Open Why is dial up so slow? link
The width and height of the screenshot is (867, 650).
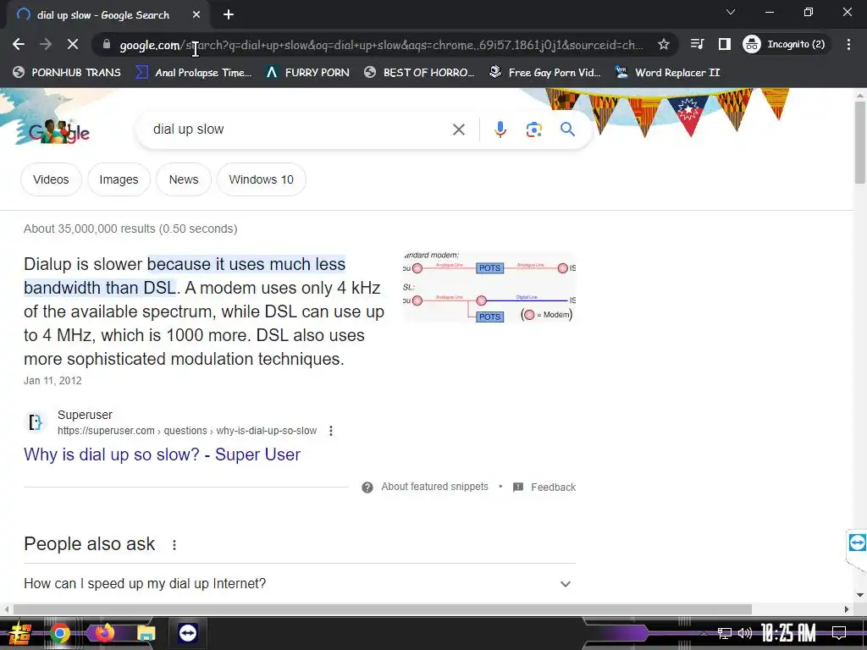coord(162,454)
